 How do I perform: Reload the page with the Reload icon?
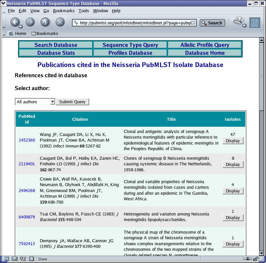[45, 22]
